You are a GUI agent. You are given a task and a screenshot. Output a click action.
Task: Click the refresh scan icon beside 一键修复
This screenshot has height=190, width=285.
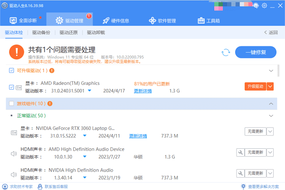click(x=226, y=52)
